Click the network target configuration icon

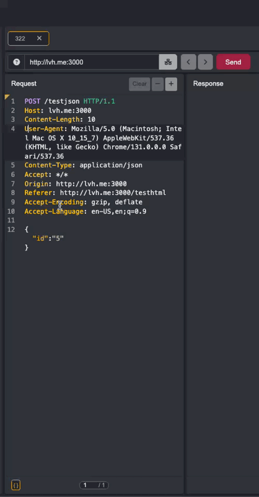168,62
